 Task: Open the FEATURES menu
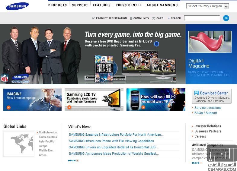pyautogui.click(x=102, y=5)
